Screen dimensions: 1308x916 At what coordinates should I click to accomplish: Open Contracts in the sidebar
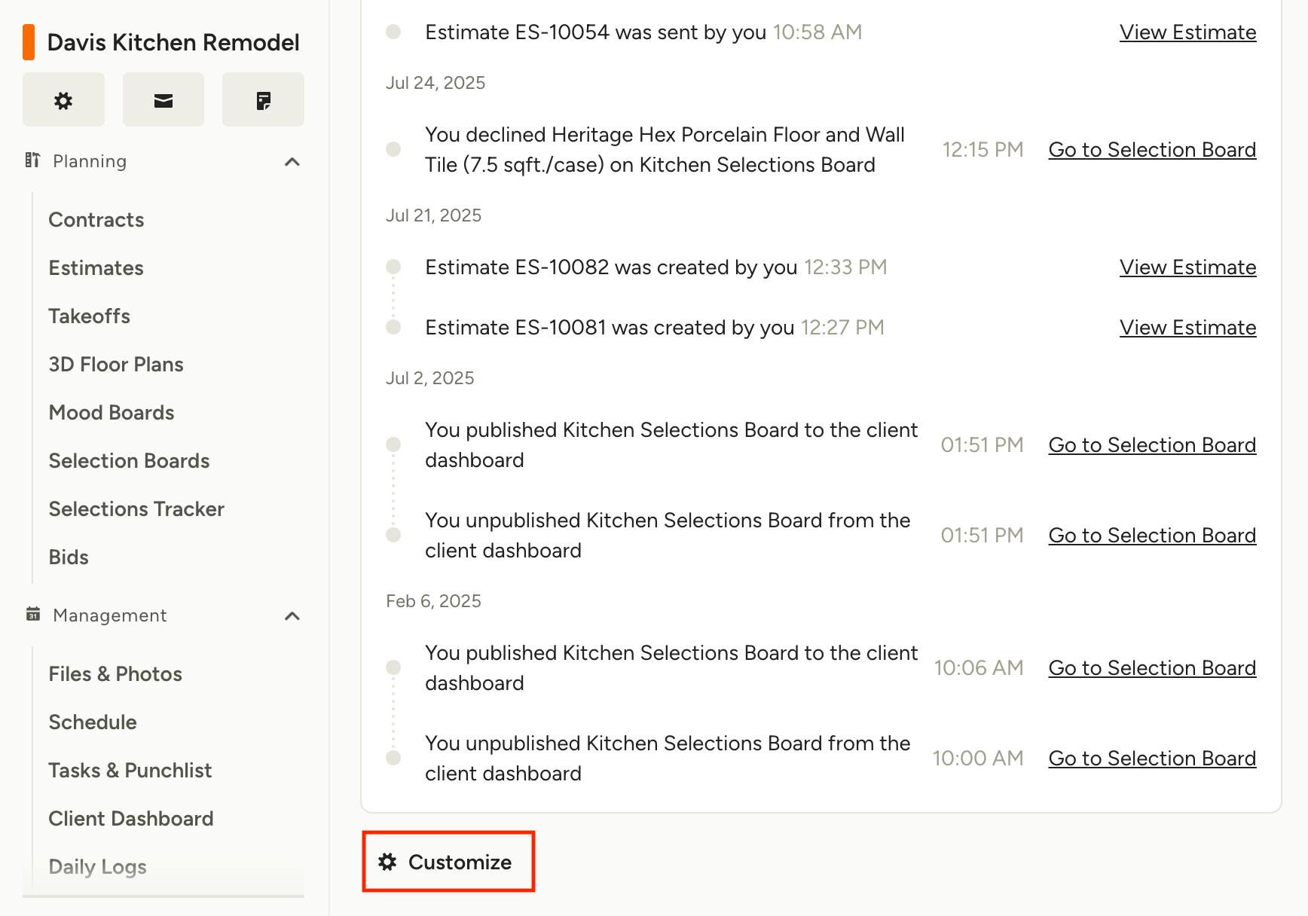tap(96, 220)
